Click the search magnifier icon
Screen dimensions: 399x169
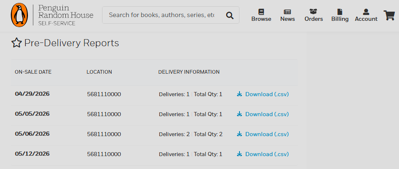[229, 15]
